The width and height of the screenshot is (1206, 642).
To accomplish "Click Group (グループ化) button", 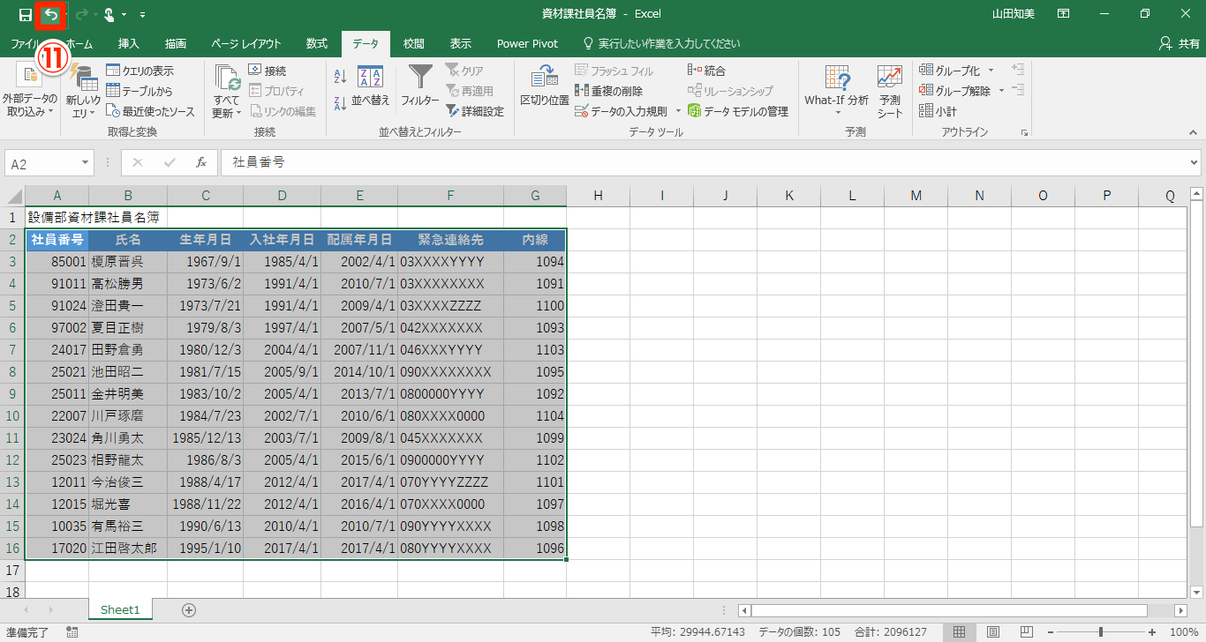I will (x=950, y=71).
